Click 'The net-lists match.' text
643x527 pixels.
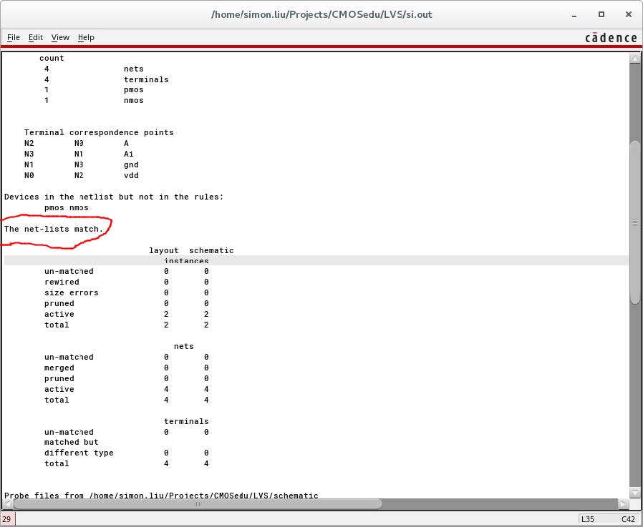point(53,229)
